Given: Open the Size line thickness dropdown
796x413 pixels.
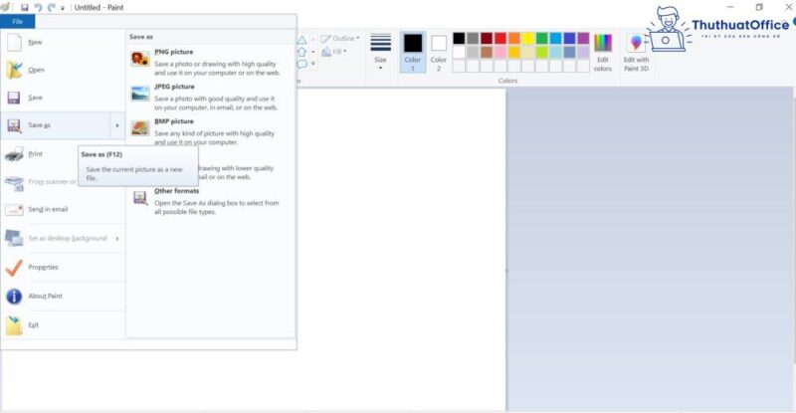Looking at the screenshot, I should 380,50.
